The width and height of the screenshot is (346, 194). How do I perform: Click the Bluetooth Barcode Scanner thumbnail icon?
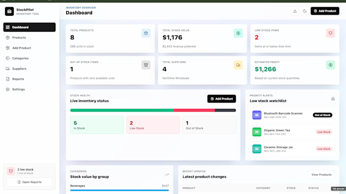point(256,115)
